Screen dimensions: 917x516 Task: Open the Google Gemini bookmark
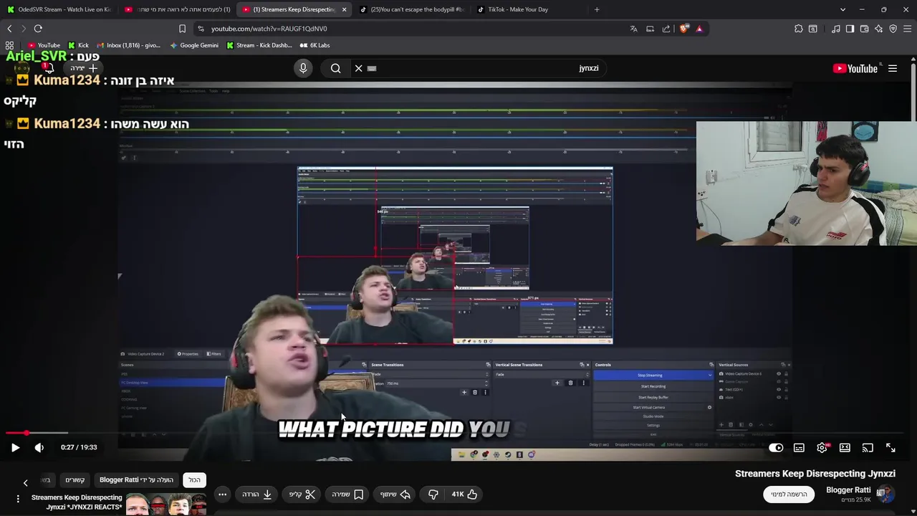click(194, 45)
